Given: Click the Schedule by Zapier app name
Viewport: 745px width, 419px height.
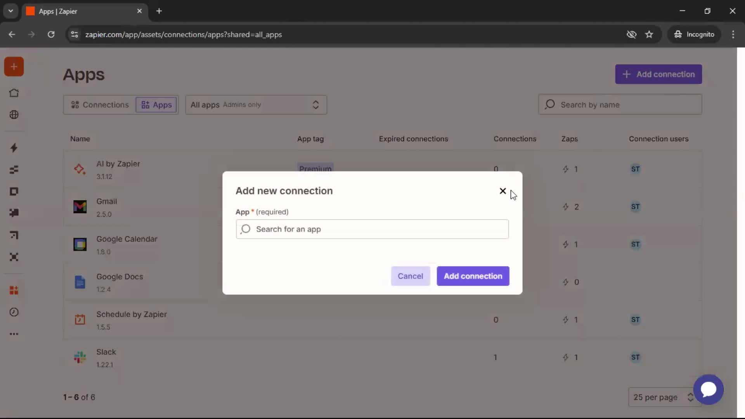Looking at the screenshot, I should coord(132,314).
